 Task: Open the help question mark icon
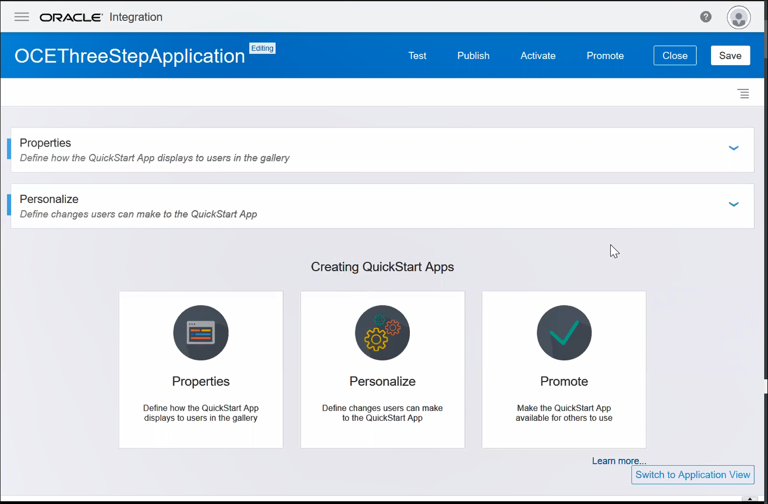coord(706,17)
